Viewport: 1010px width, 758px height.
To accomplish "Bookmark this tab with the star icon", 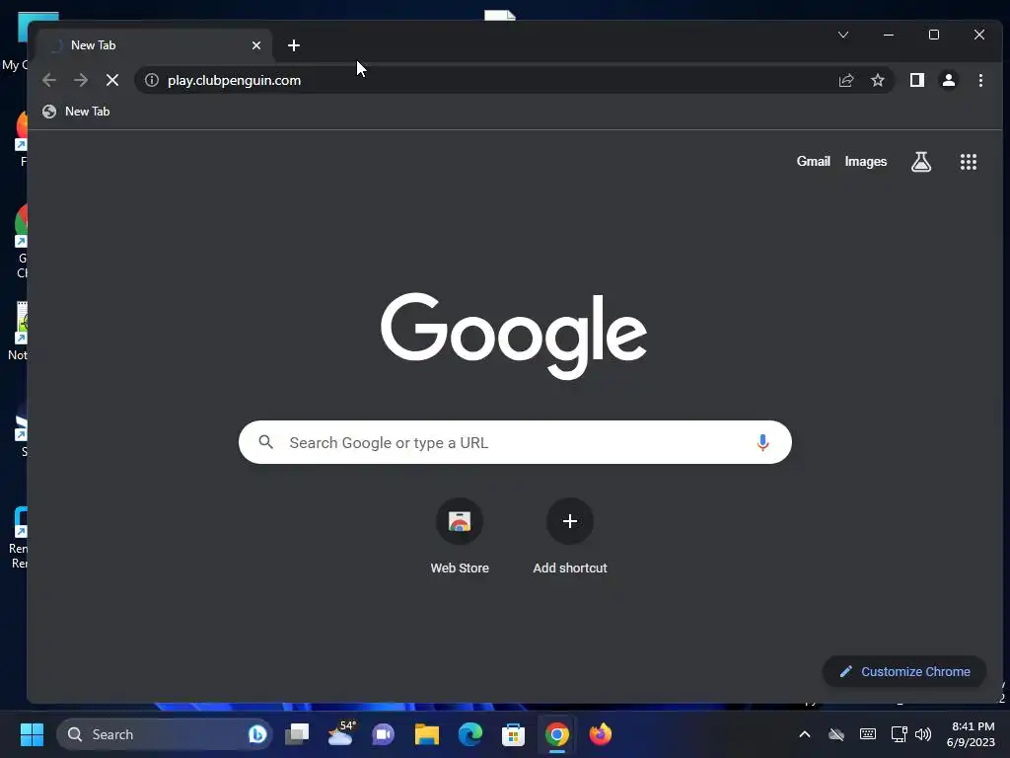I will [x=877, y=80].
